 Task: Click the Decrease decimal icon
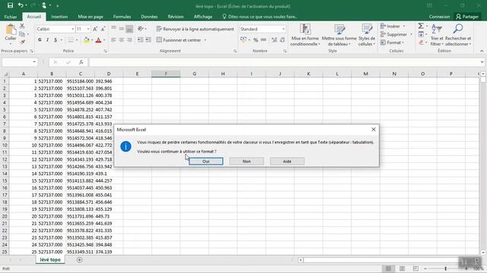(282, 40)
